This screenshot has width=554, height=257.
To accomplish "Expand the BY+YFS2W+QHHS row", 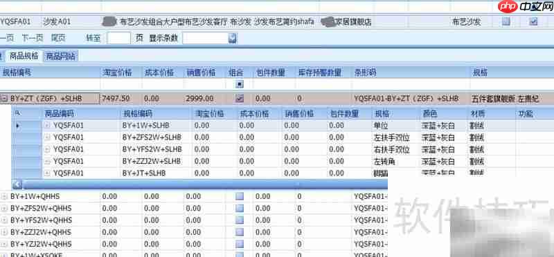I will click(x=5, y=220).
